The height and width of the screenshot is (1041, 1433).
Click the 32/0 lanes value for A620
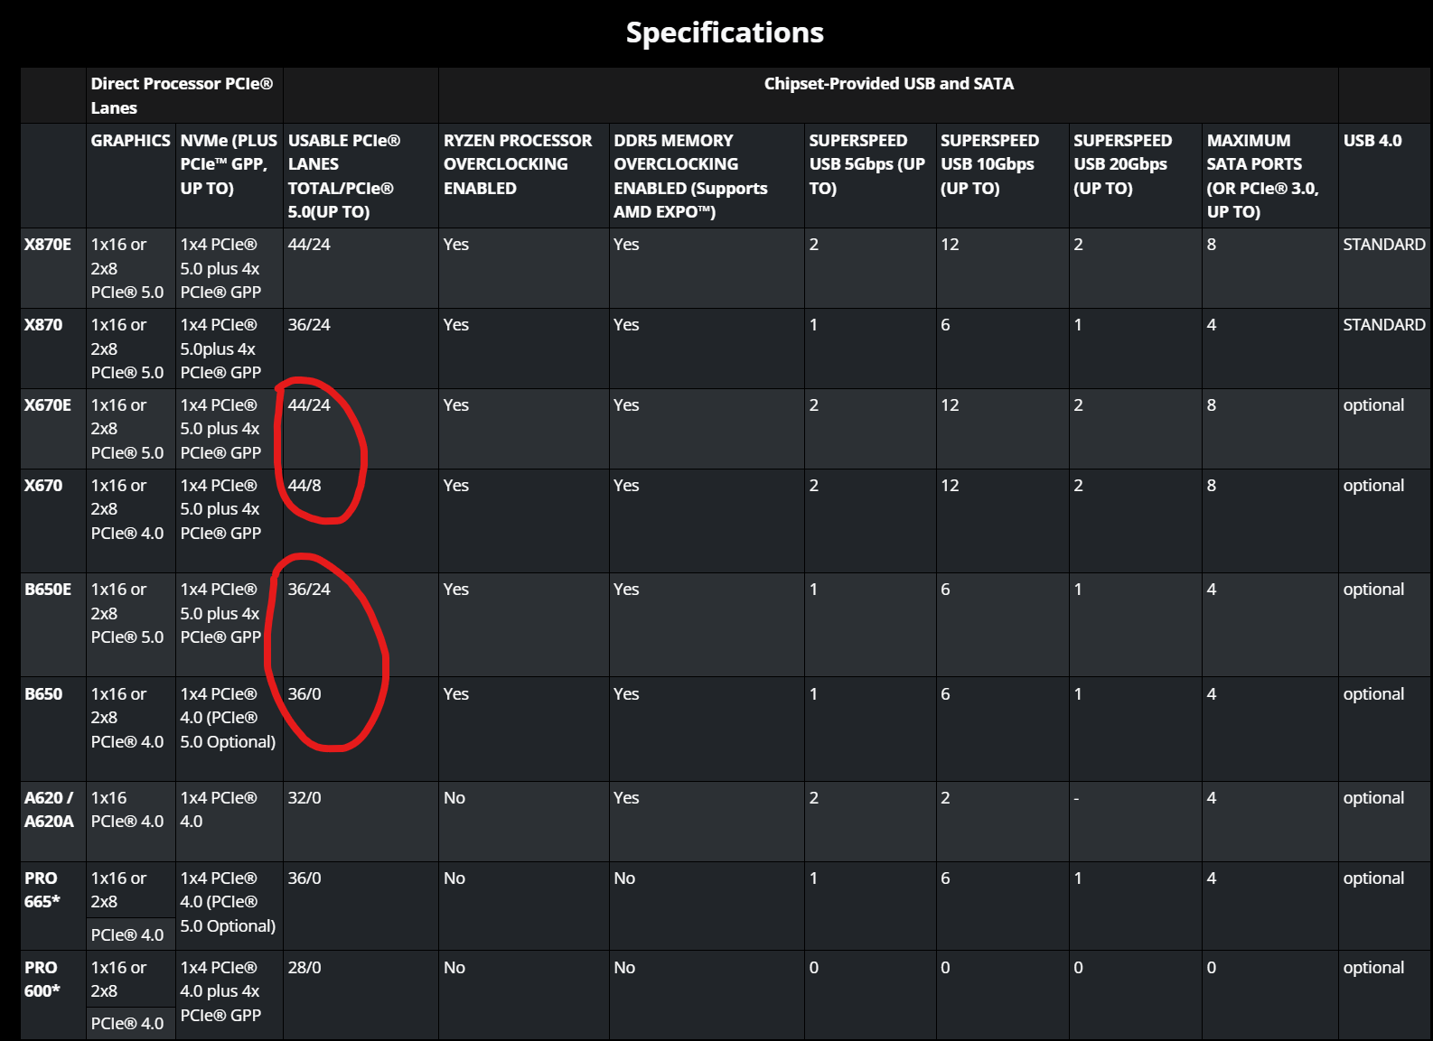coord(304,798)
